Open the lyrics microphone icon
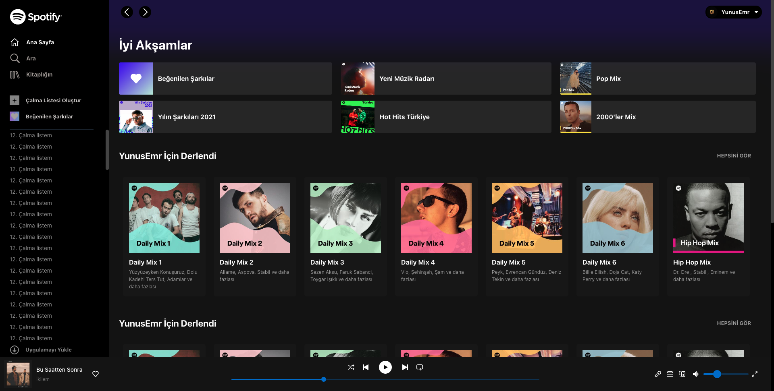774x391 pixels. (658, 374)
